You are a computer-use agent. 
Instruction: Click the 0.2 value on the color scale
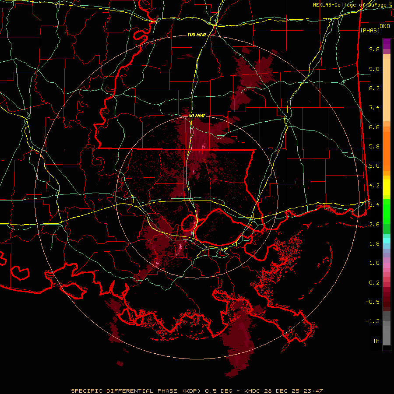(x=374, y=283)
